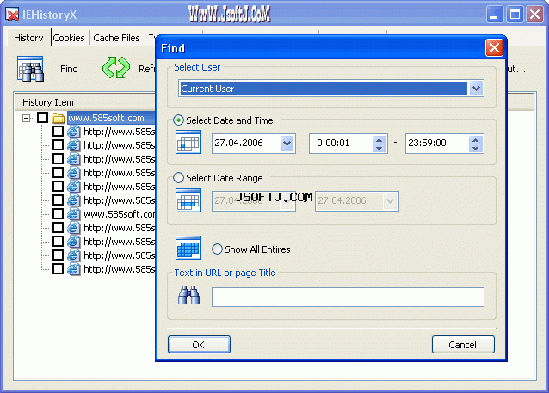The image size is (549, 393).
Task: Click the green Refresh arrows icon
Action: click(x=116, y=68)
